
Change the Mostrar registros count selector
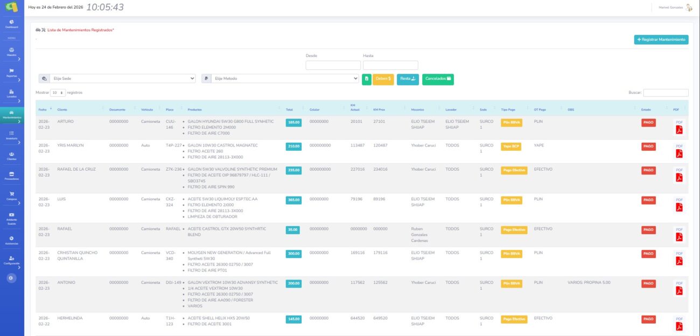tap(58, 93)
